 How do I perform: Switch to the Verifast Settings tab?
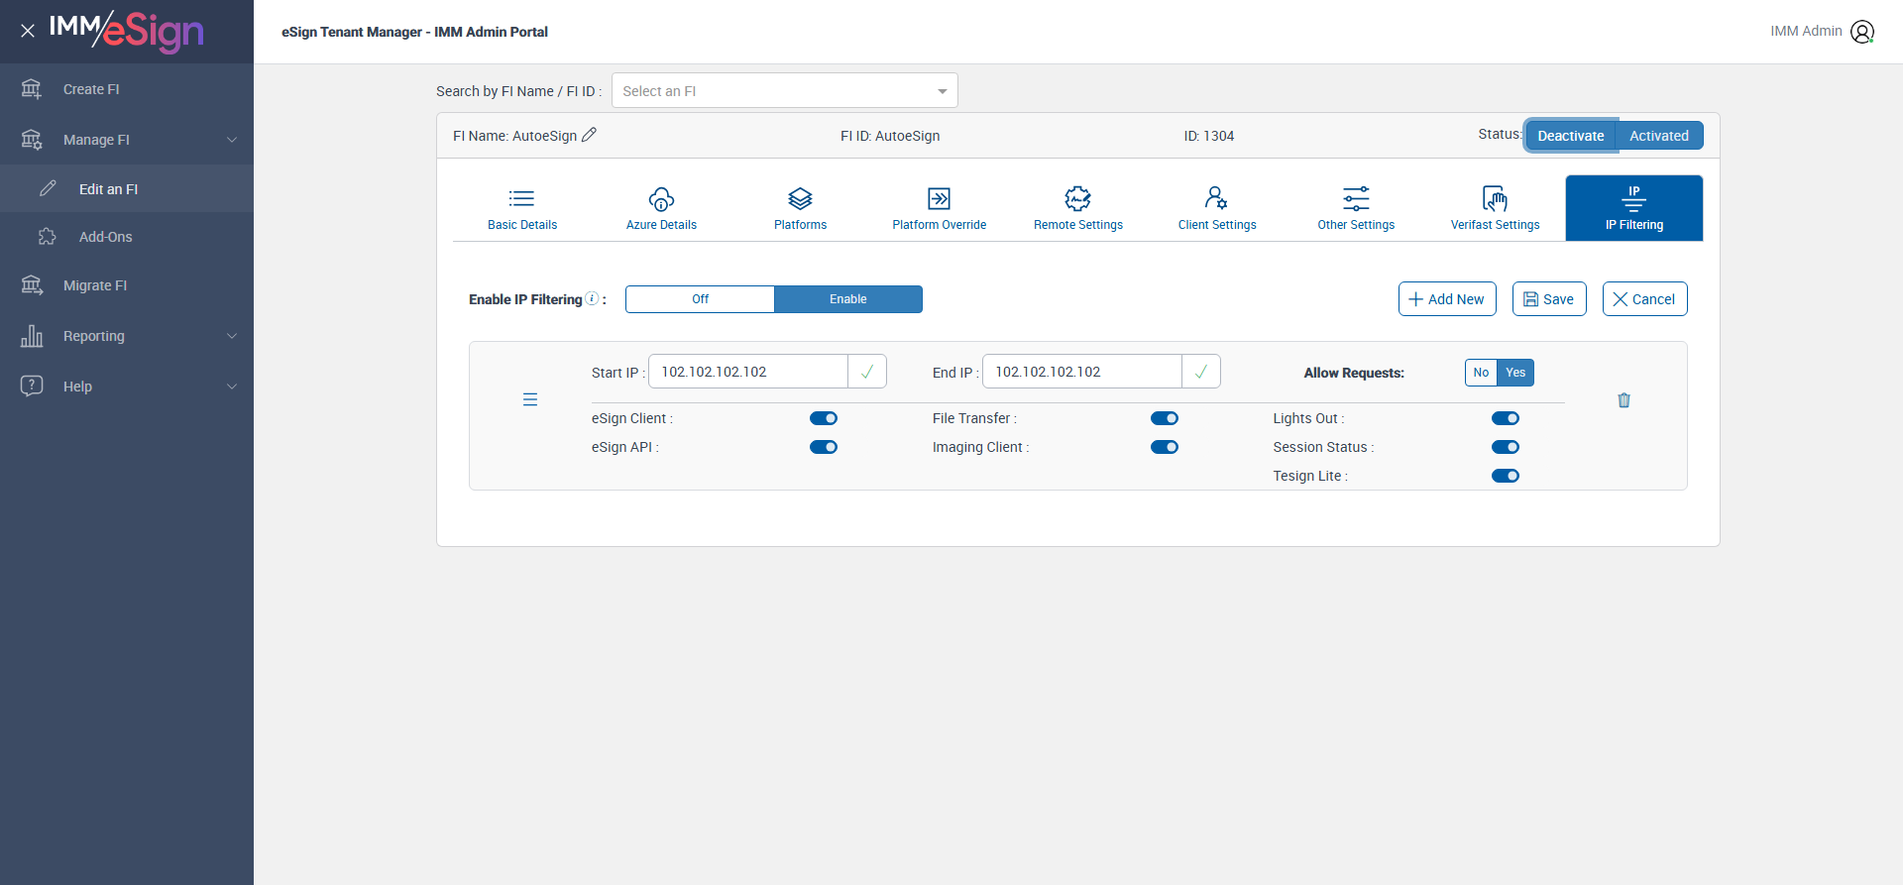[x=1495, y=208]
